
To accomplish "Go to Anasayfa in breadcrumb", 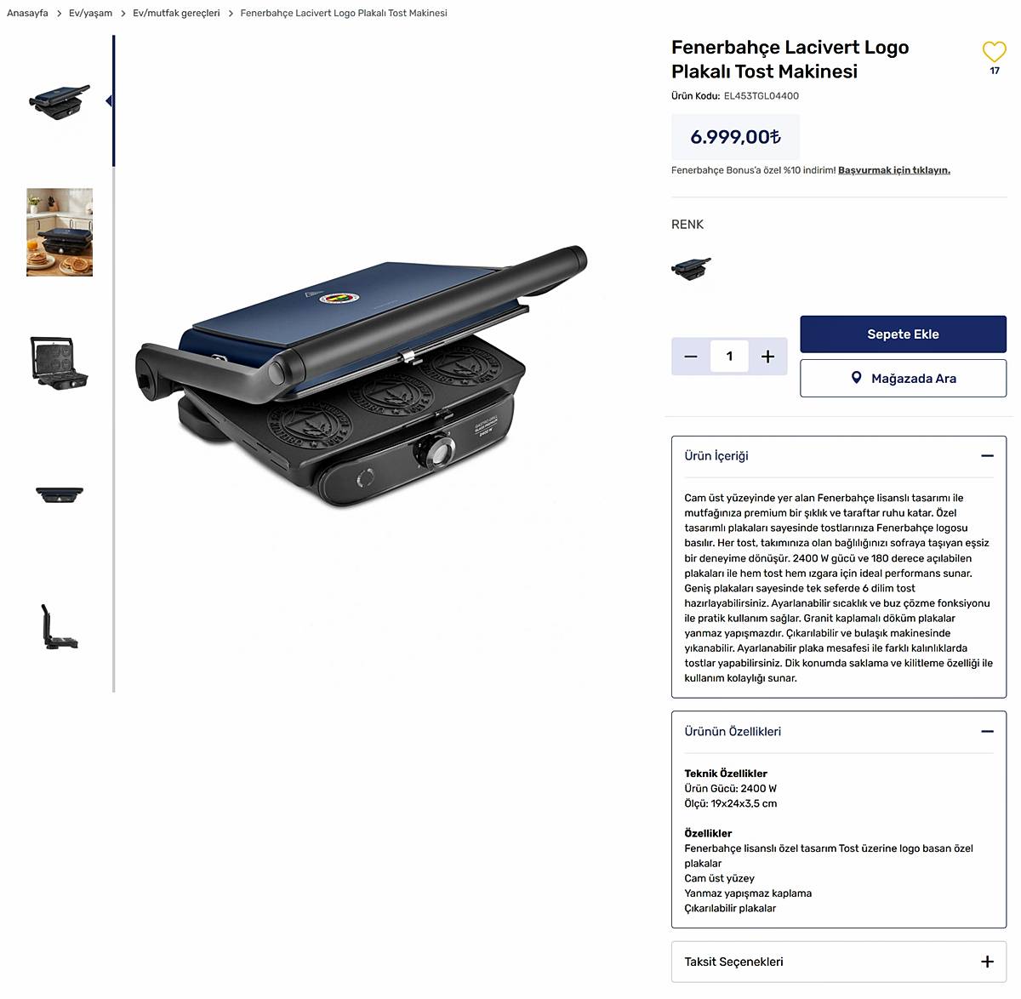I will click(x=27, y=13).
